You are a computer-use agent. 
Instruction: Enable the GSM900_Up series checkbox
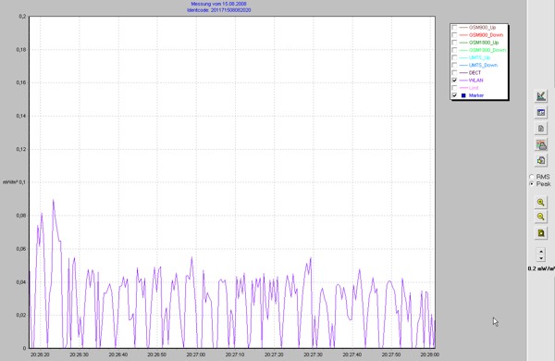point(454,27)
